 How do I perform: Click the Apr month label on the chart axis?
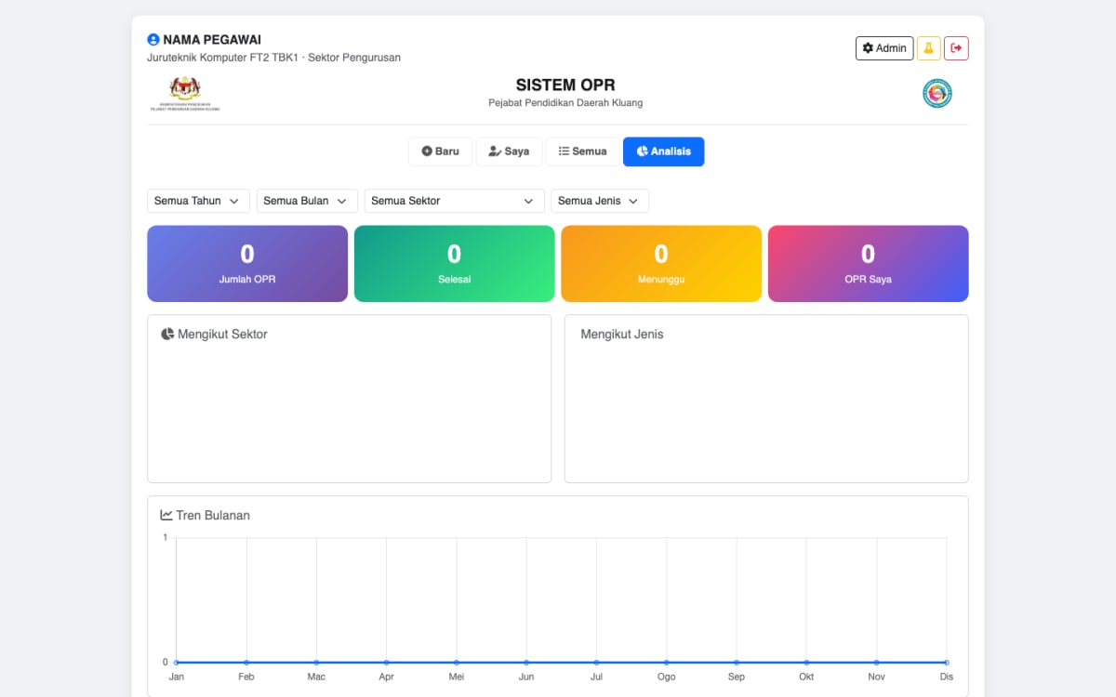386,677
